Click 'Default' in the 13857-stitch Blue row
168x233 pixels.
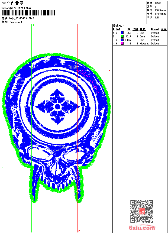tap(155, 40)
